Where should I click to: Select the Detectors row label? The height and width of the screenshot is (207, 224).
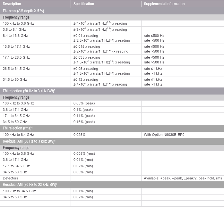11,178
